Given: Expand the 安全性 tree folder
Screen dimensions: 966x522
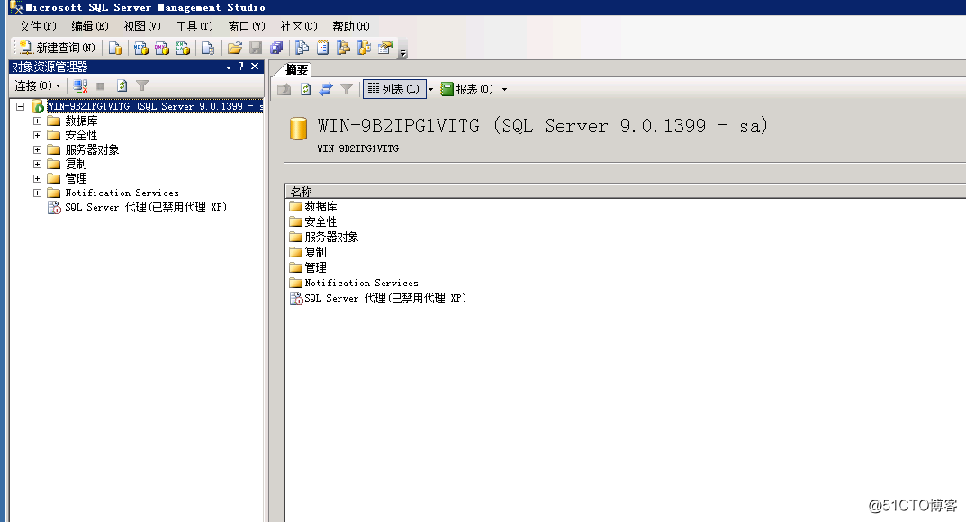Looking at the screenshot, I should [x=38, y=135].
